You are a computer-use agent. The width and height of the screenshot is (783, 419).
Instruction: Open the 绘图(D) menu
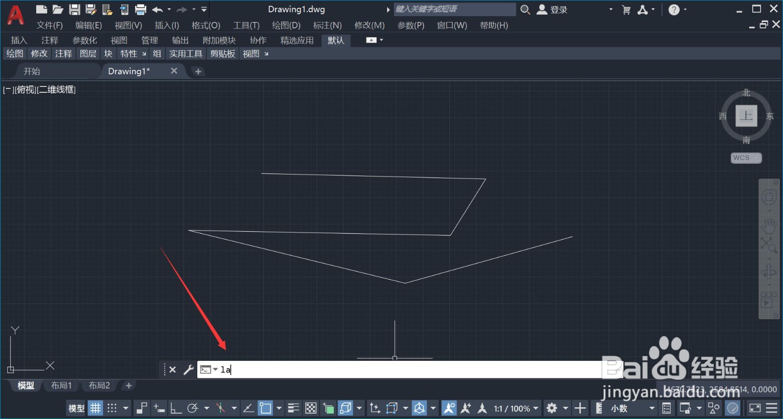(x=286, y=25)
